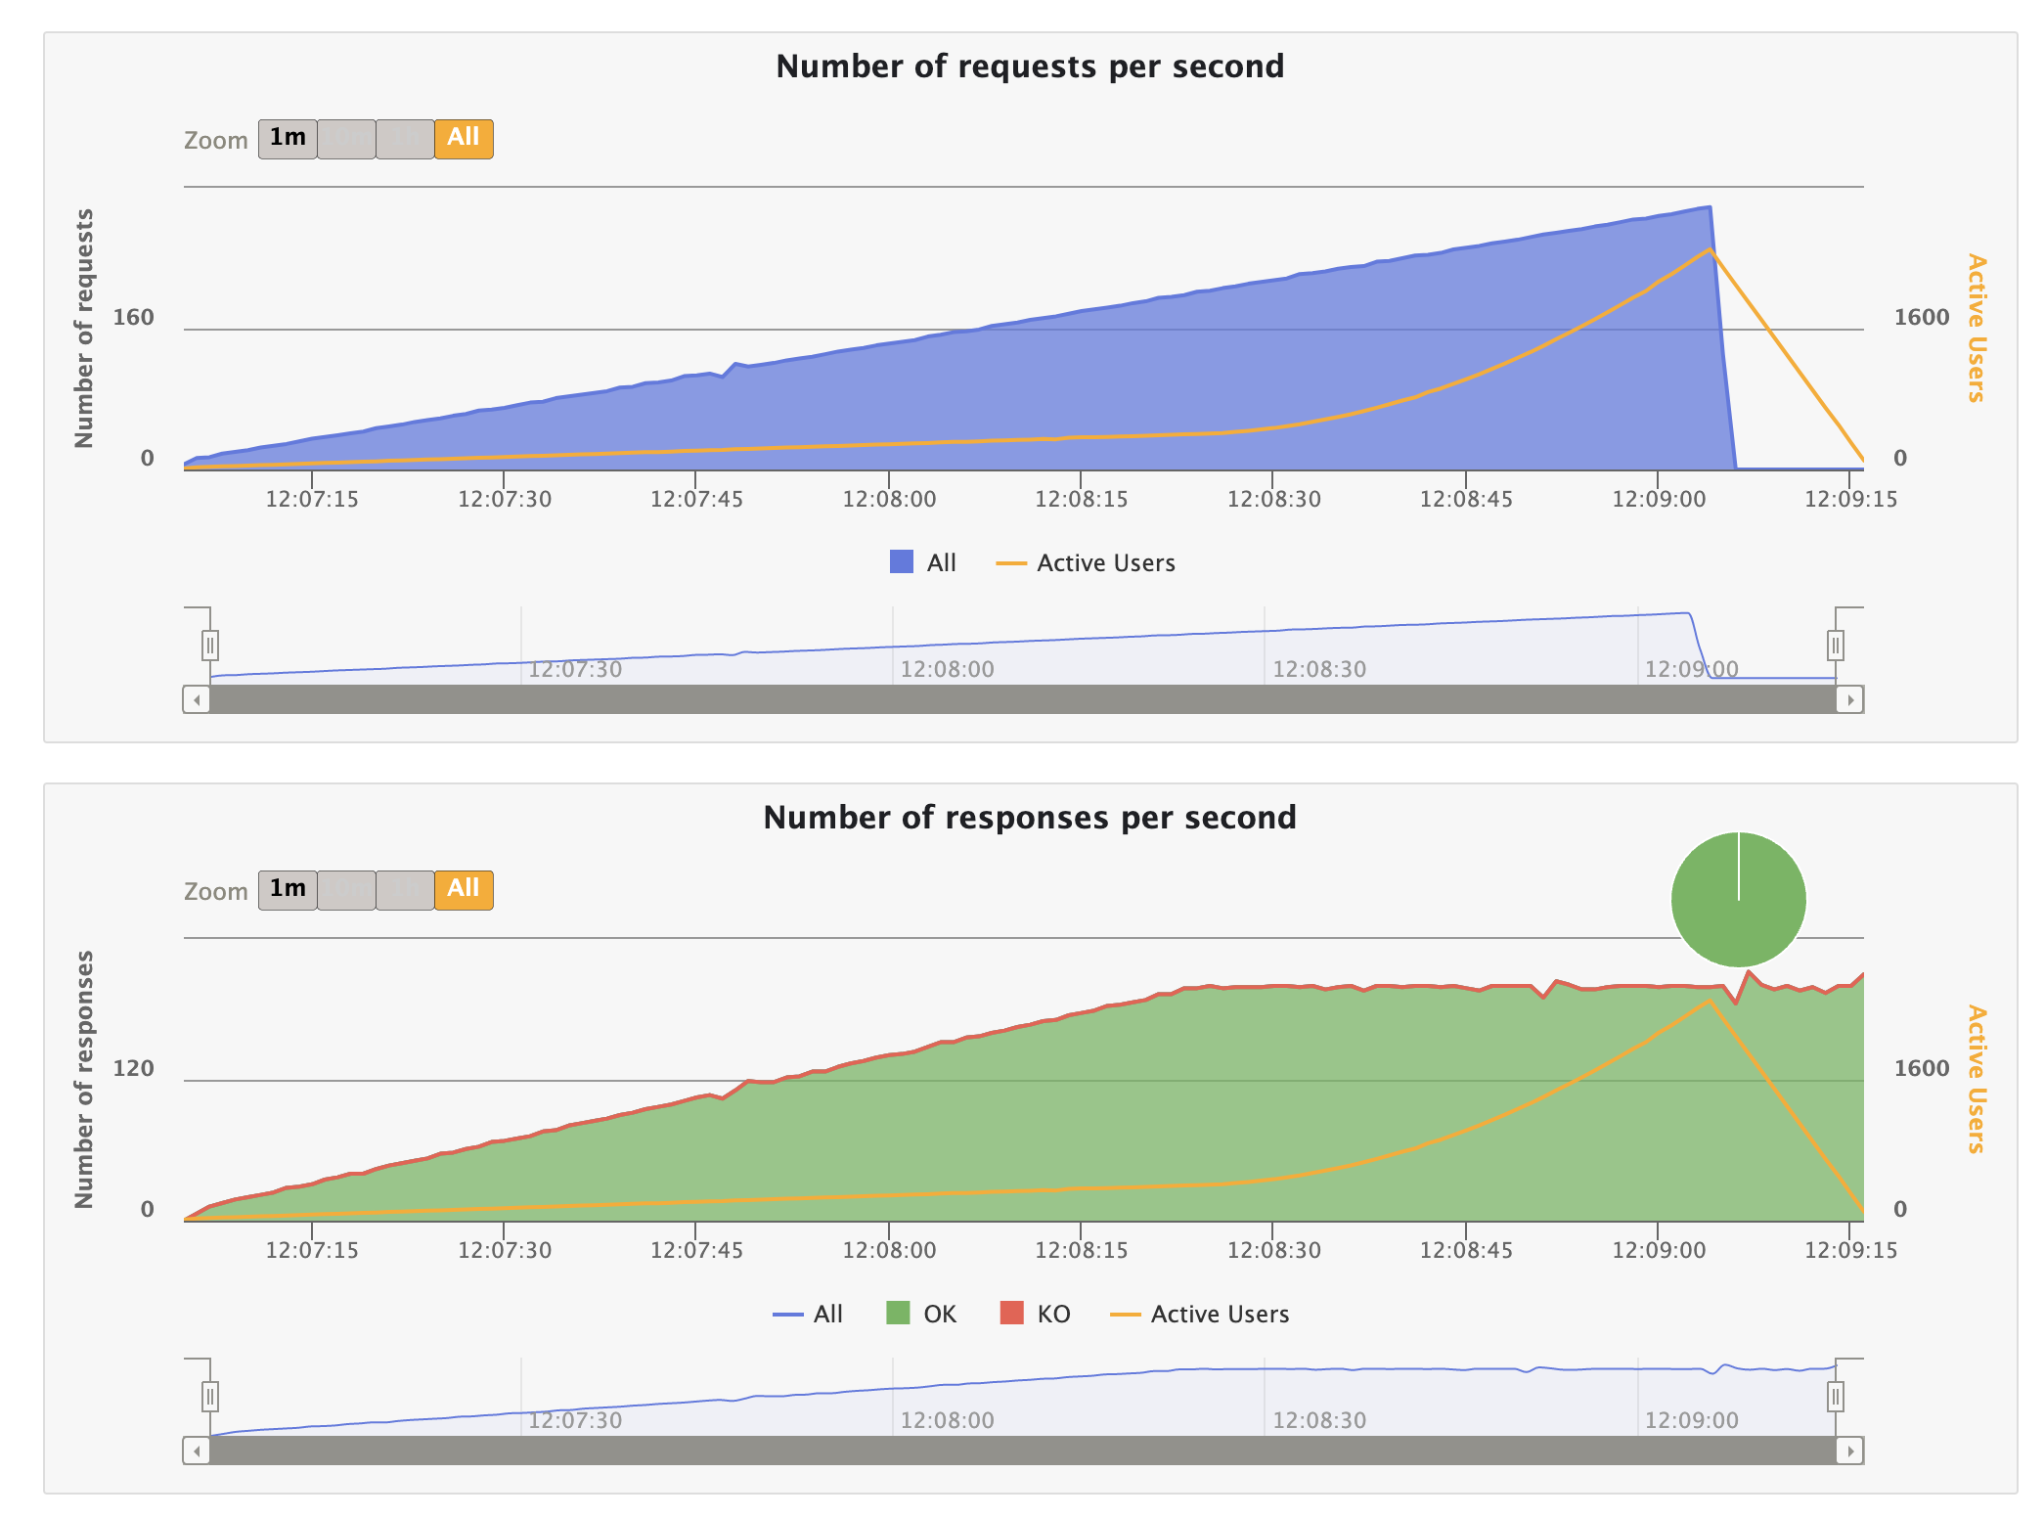Select All zoom range on responses chart
This screenshot has height=1518, width=2044.
[x=464, y=890]
